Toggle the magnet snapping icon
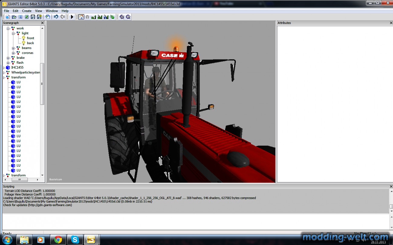Image resolution: width=393 pixels, height=245 pixels. (x=87, y=17)
